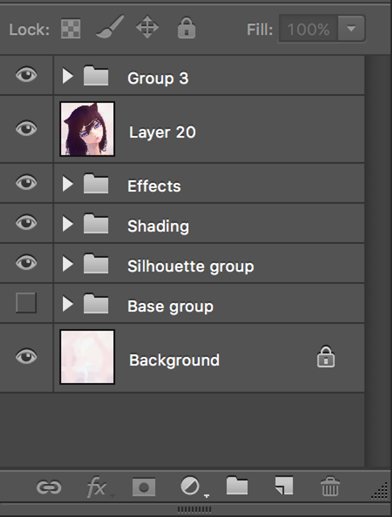The image size is (392, 517).
Task: Expand the Shading group triangle
Action: tap(68, 224)
